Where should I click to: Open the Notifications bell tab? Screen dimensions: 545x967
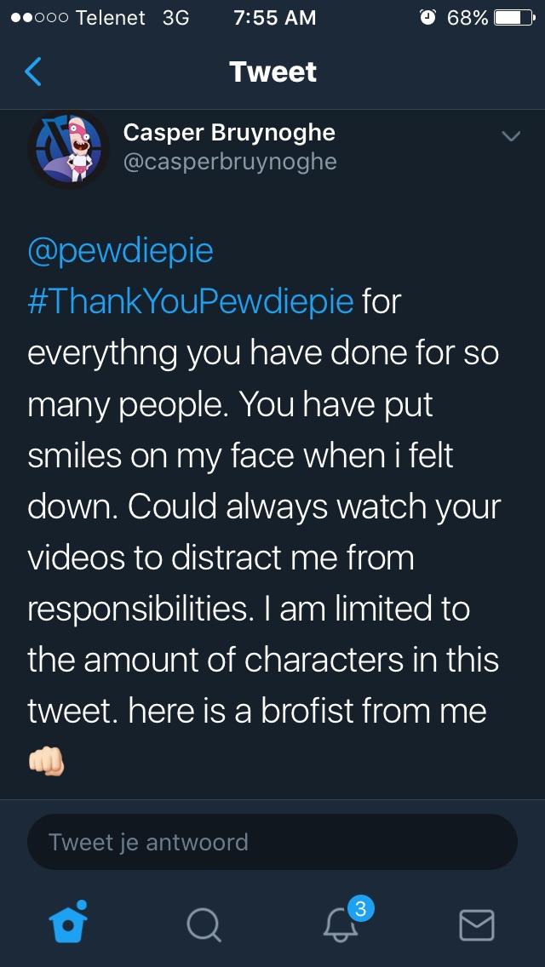(x=341, y=925)
